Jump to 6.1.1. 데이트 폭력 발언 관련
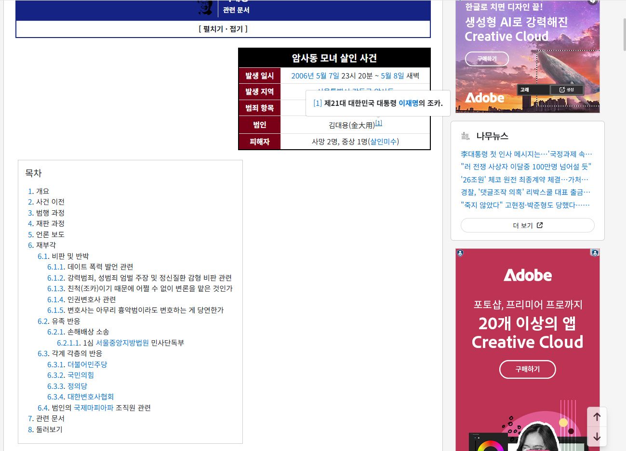Viewport: 626px width, 451px height. [x=90, y=267]
